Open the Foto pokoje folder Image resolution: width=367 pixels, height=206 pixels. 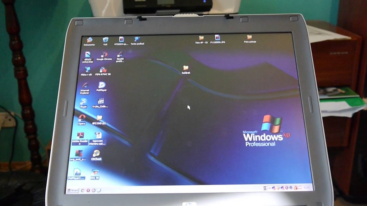[x=249, y=39]
